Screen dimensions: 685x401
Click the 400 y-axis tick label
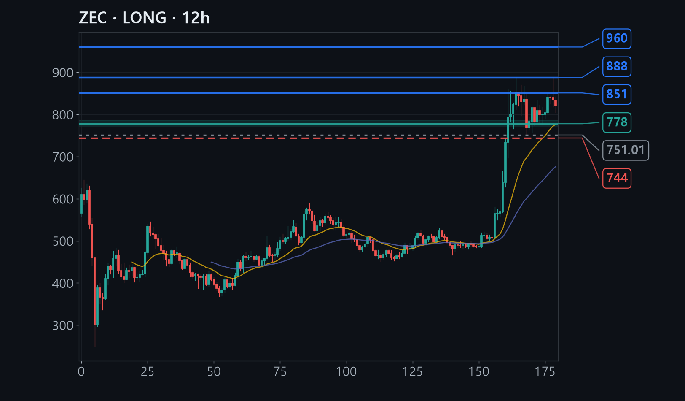[x=63, y=284]
